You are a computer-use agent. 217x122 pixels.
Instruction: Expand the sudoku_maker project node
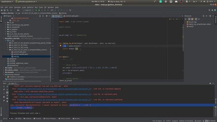(4, 70)
